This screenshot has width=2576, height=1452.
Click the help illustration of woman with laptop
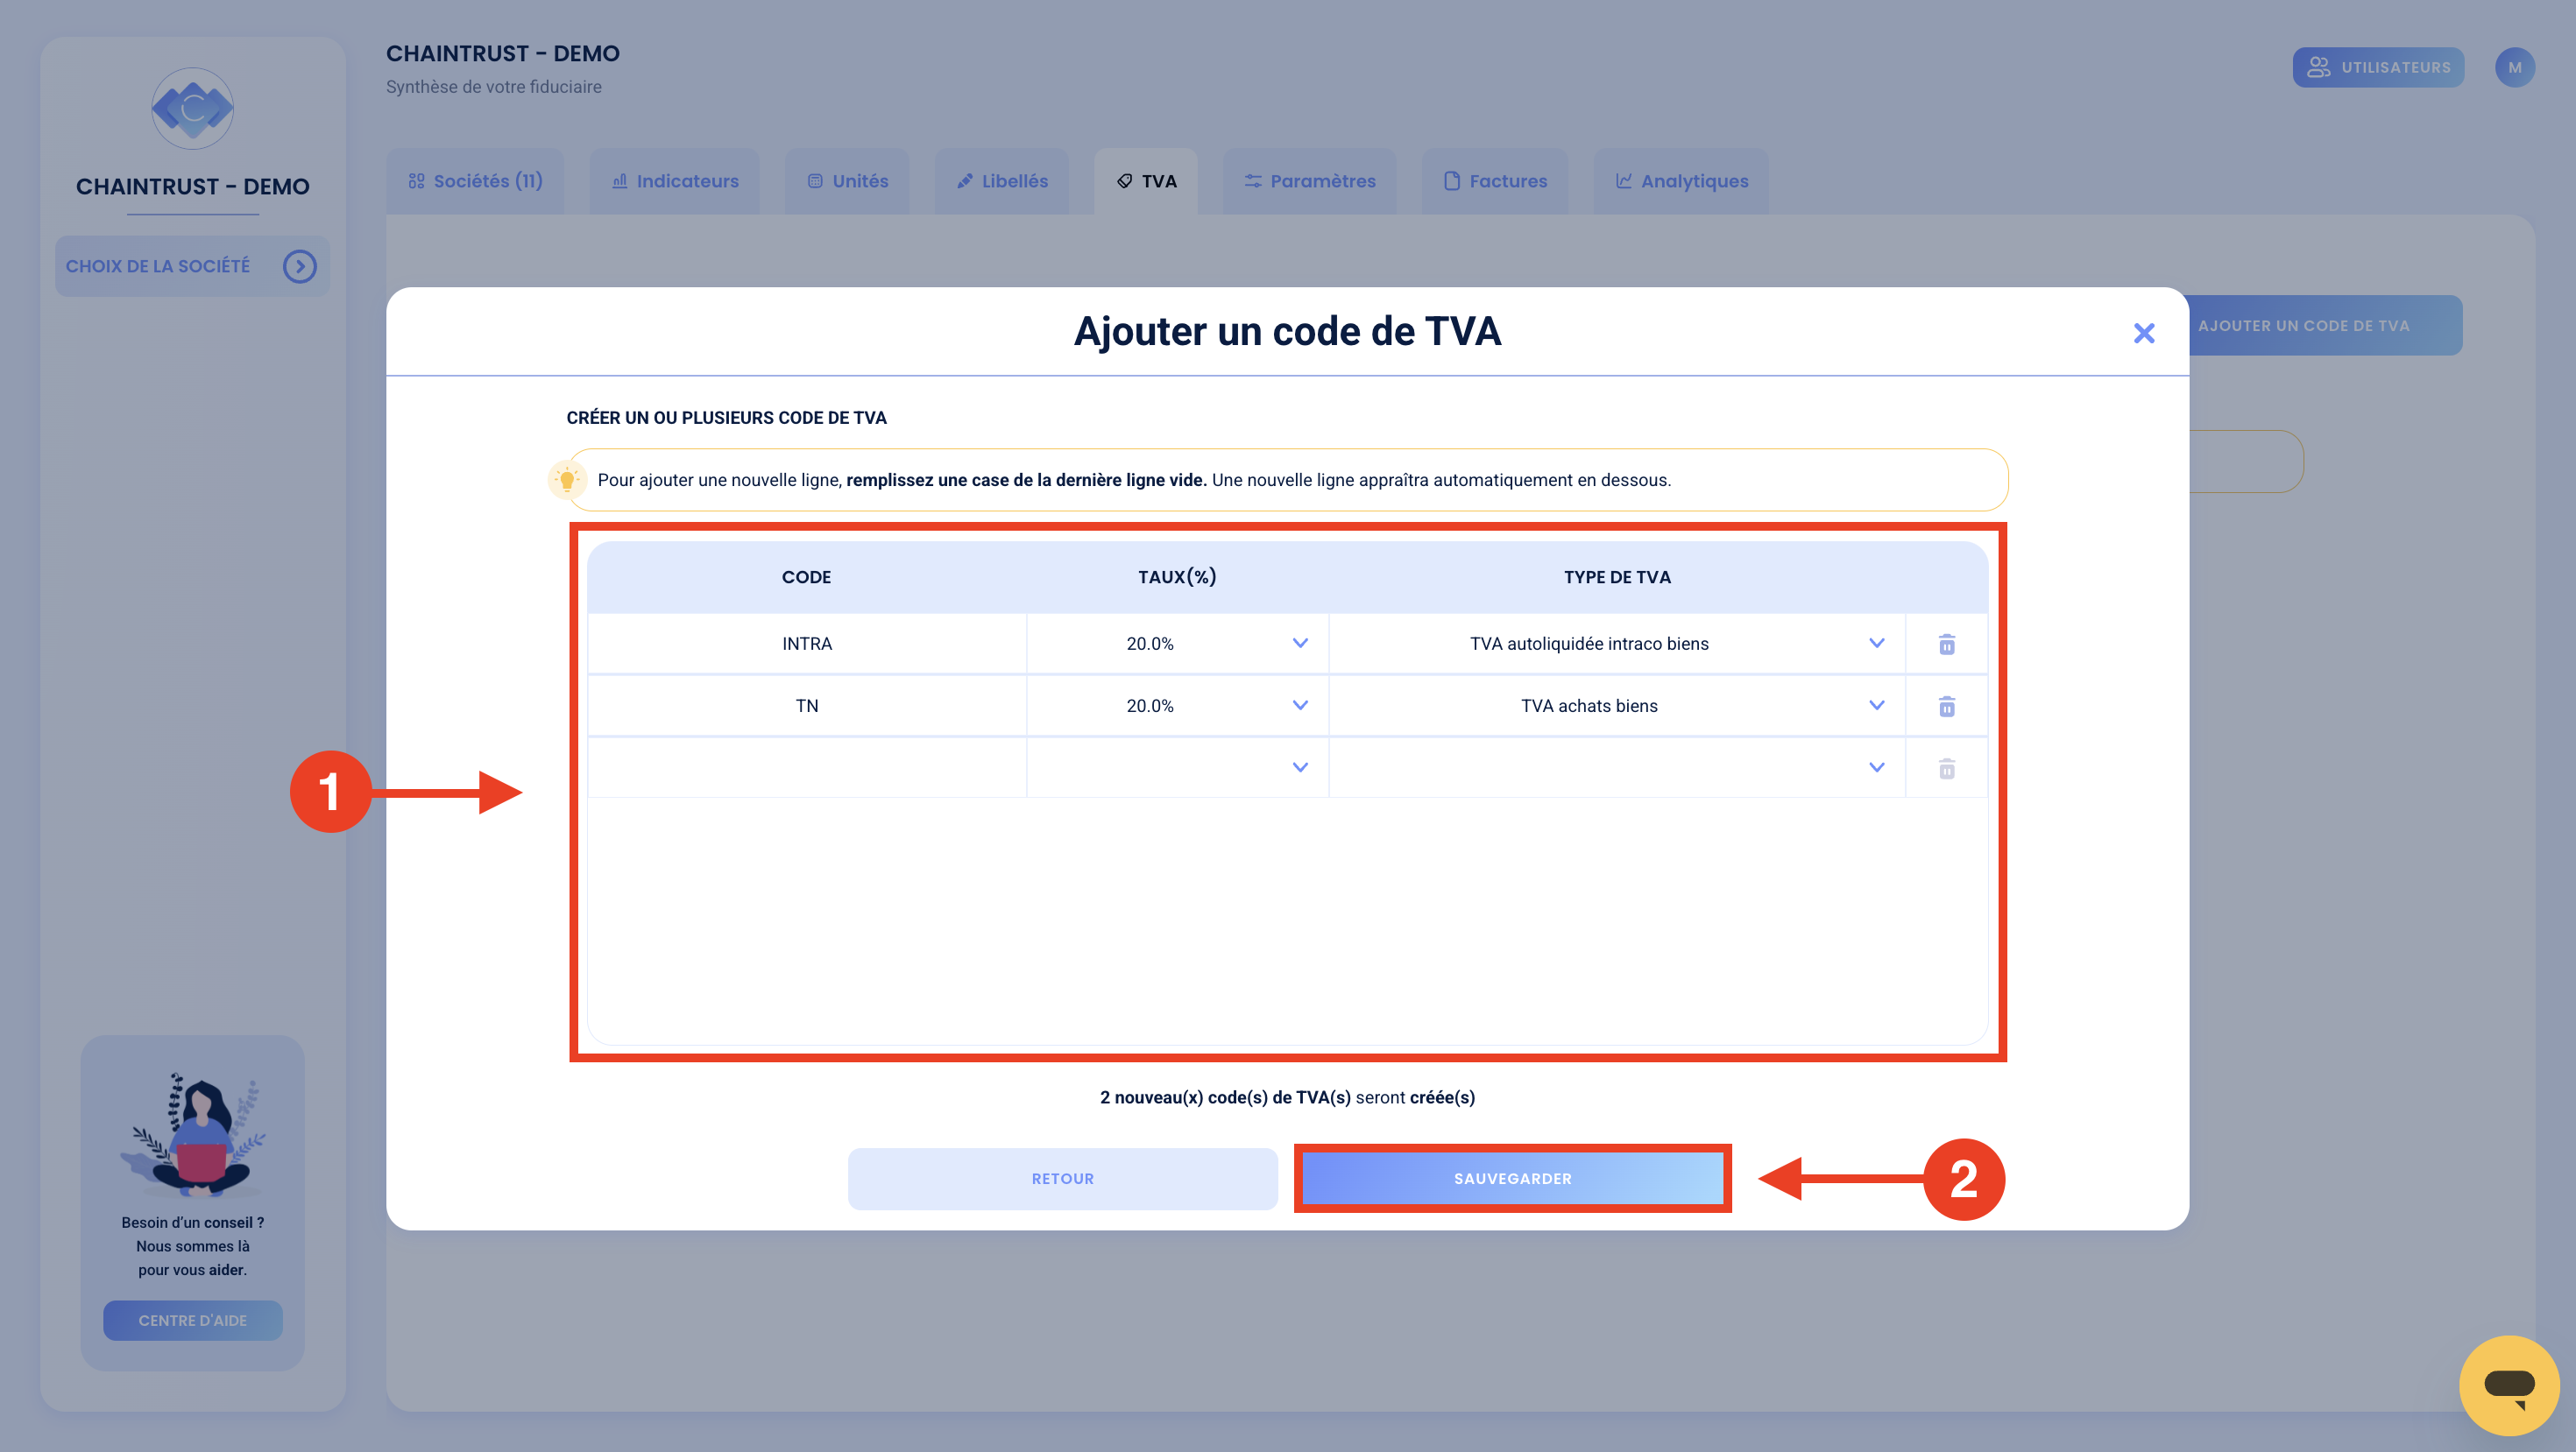[192, 1134]
